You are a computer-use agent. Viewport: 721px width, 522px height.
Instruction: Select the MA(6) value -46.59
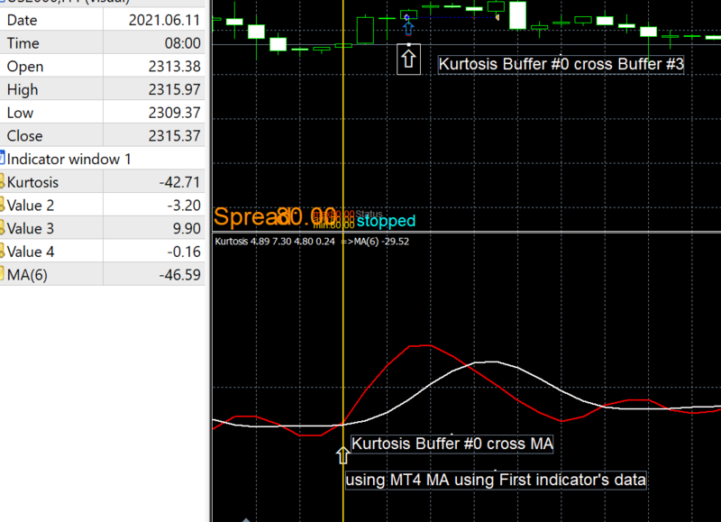coord(179,275)
